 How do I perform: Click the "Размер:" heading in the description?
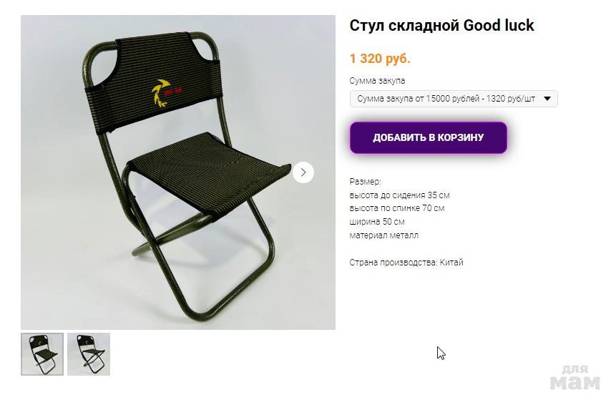click(x=365, y=182)
